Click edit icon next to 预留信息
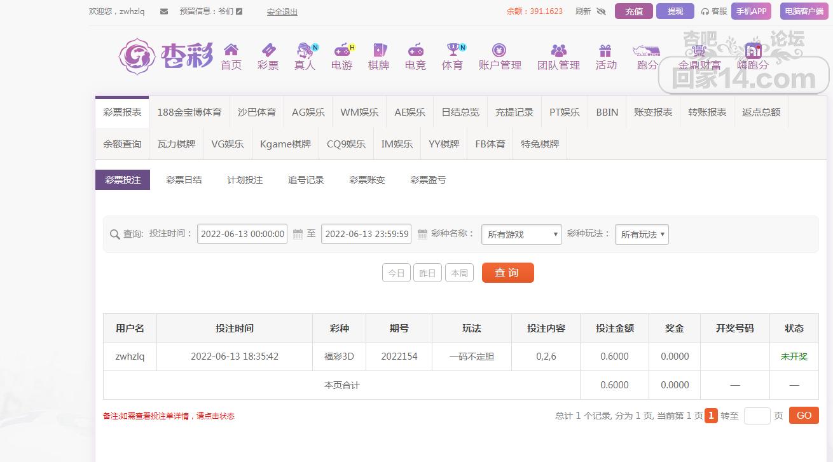Screen dimensions: 833x462 click(239, 11)
